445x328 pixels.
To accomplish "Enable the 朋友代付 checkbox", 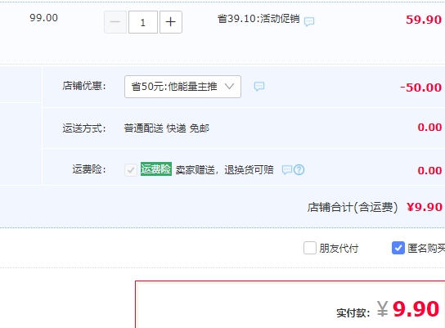I will 310,248.
